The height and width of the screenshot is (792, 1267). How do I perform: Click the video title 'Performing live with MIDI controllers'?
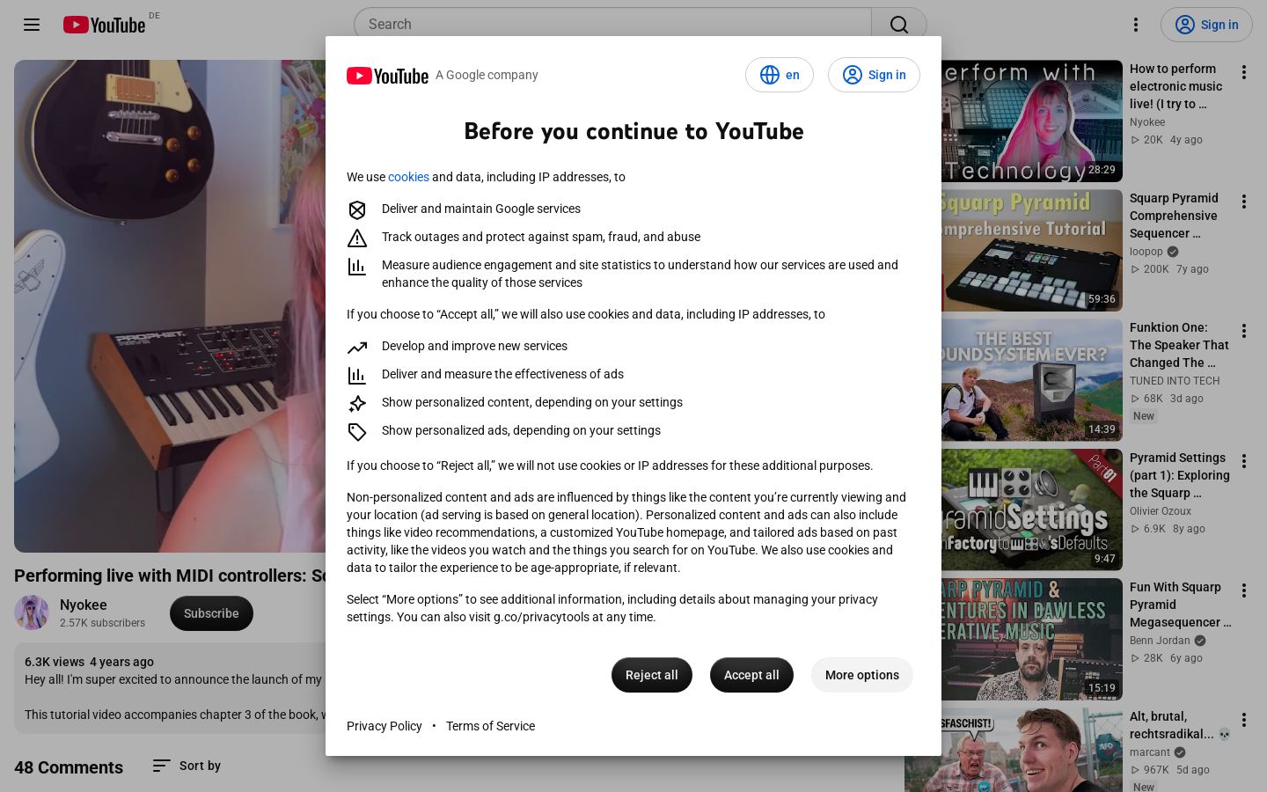[x=171, y=576]
